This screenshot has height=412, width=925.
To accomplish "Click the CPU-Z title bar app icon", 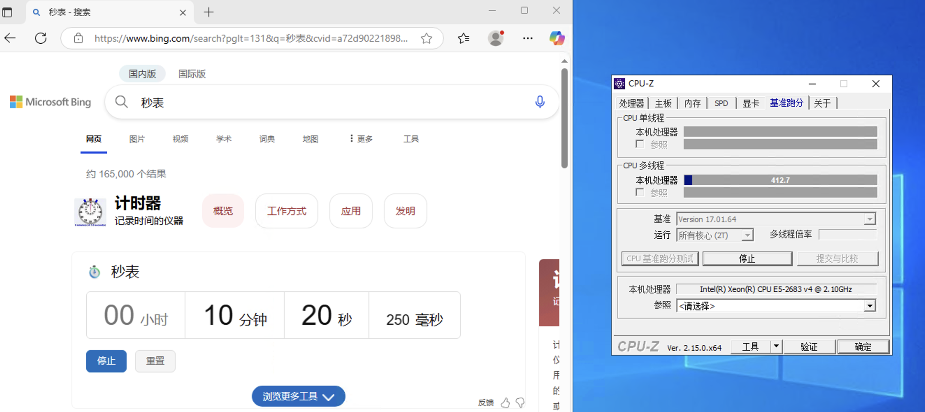I will pos(619,83).
